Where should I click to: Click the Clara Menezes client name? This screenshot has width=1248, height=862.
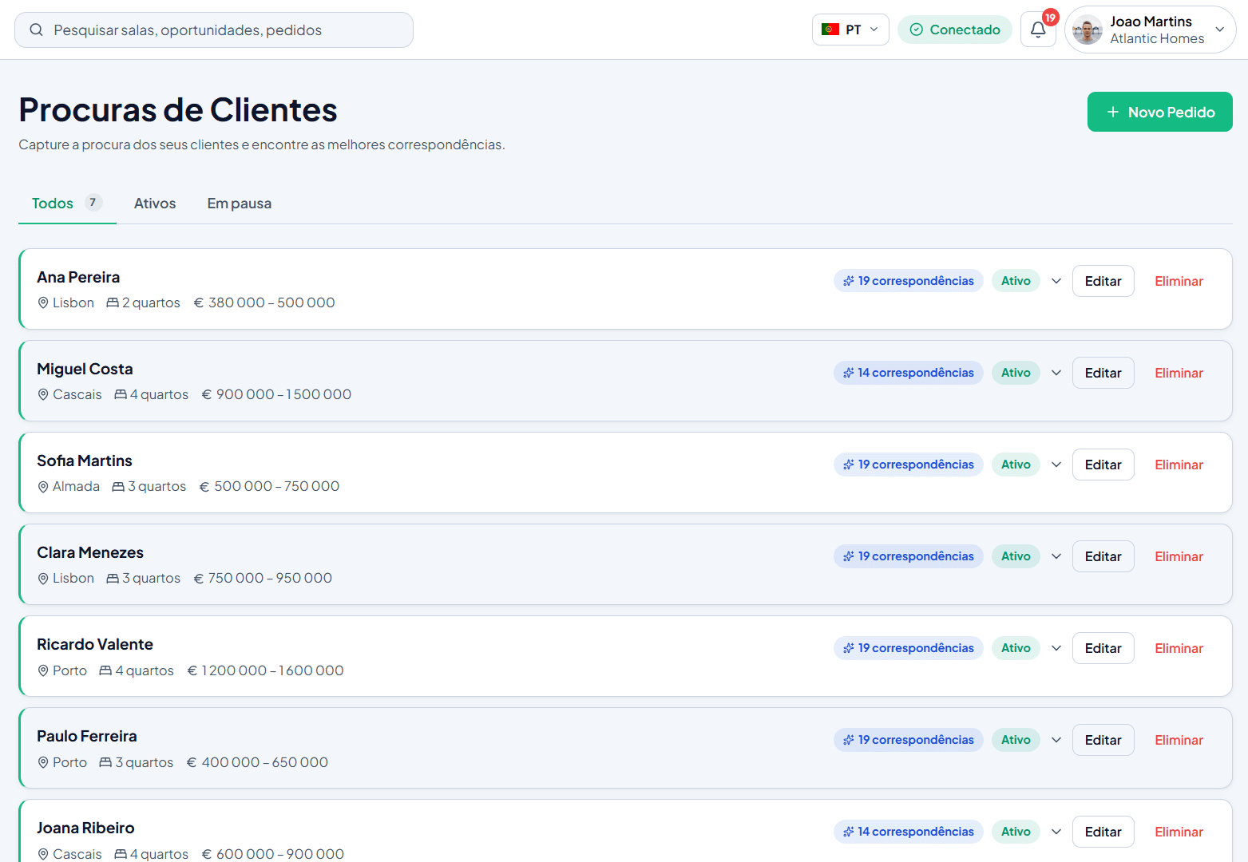coord(90,552)
